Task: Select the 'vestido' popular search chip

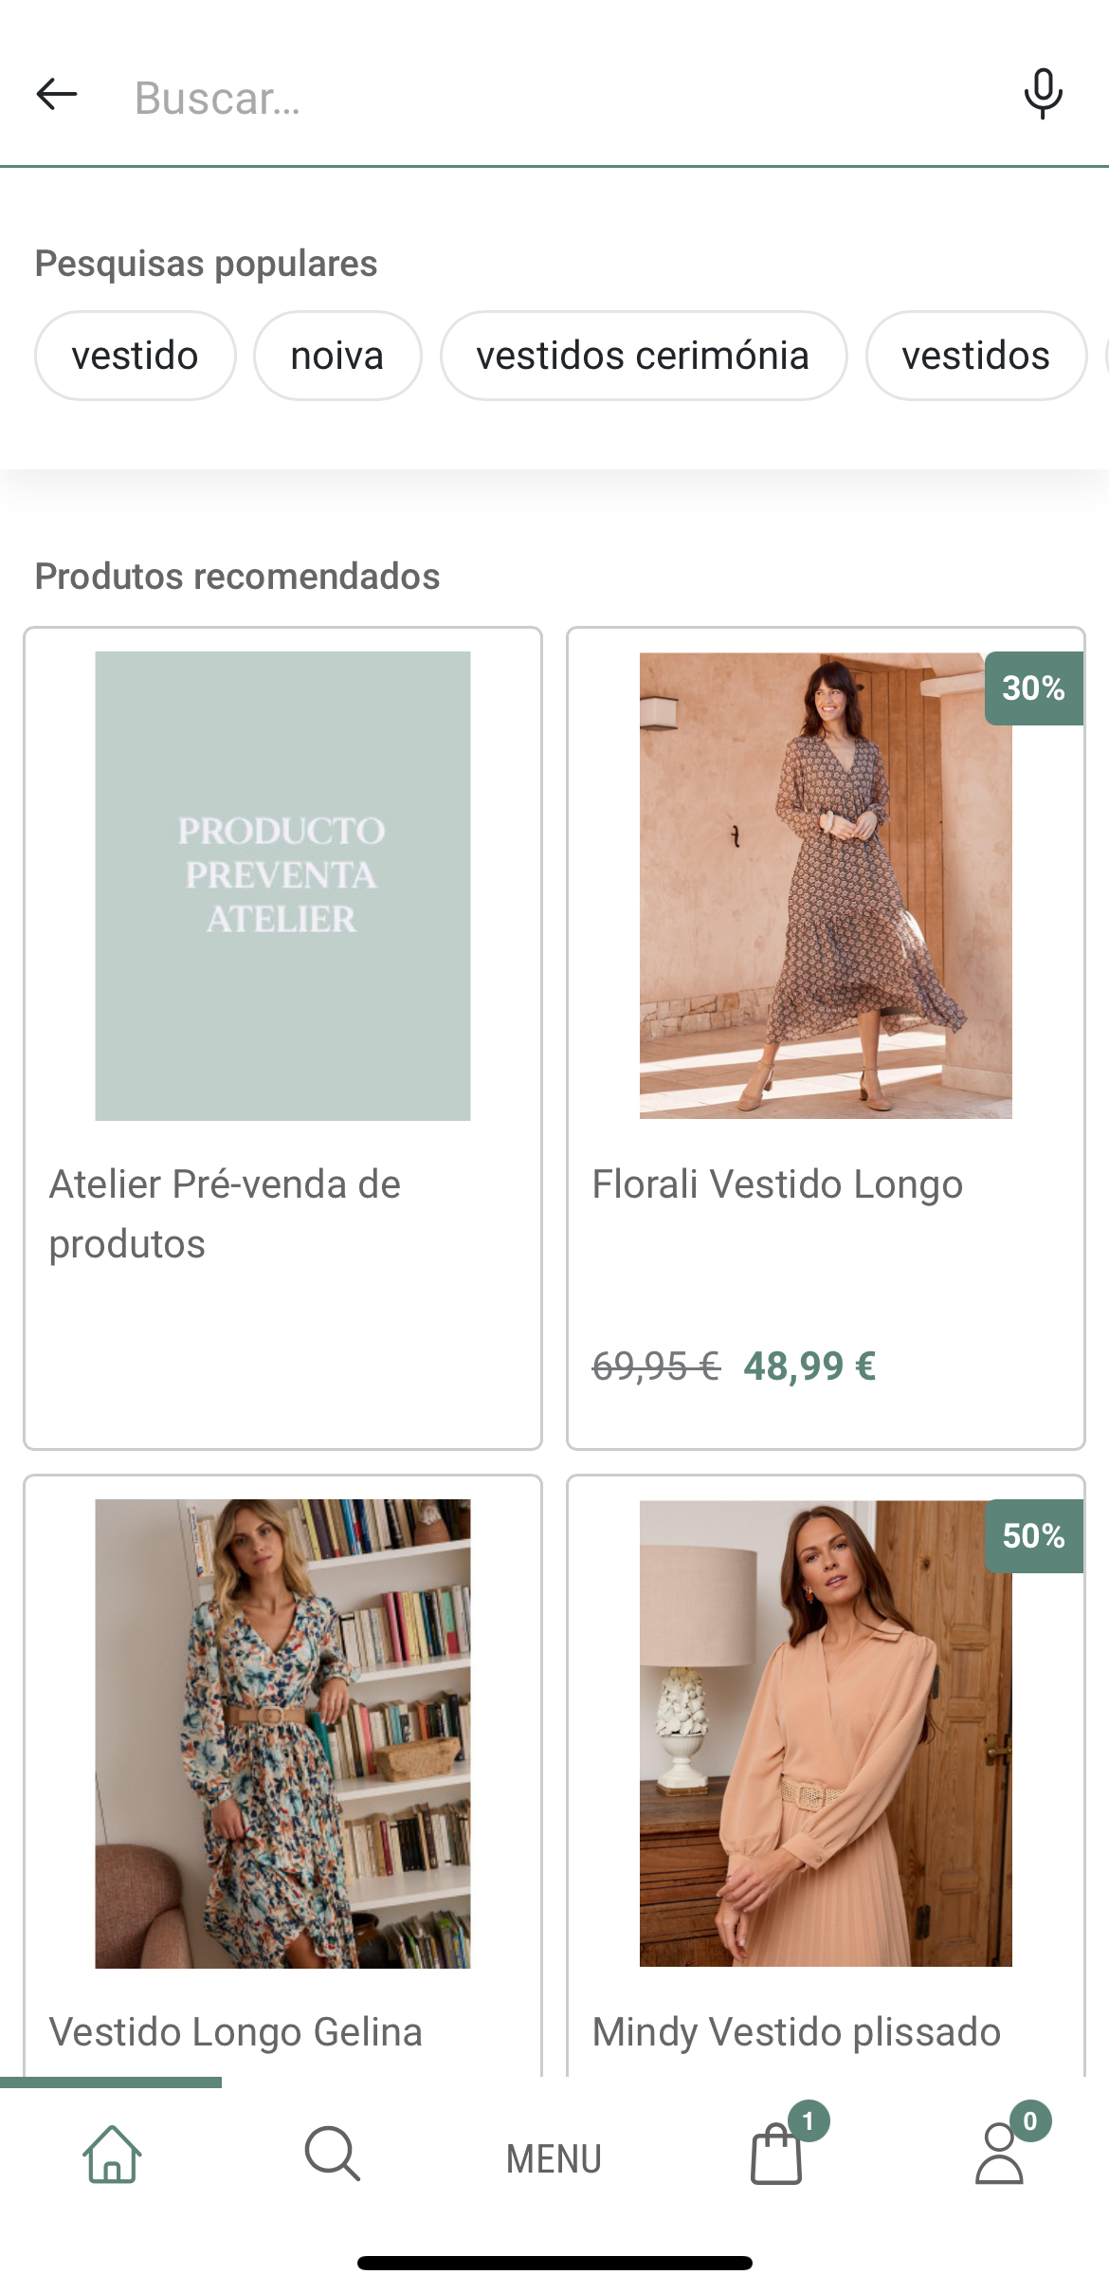Action: (136, 356)
